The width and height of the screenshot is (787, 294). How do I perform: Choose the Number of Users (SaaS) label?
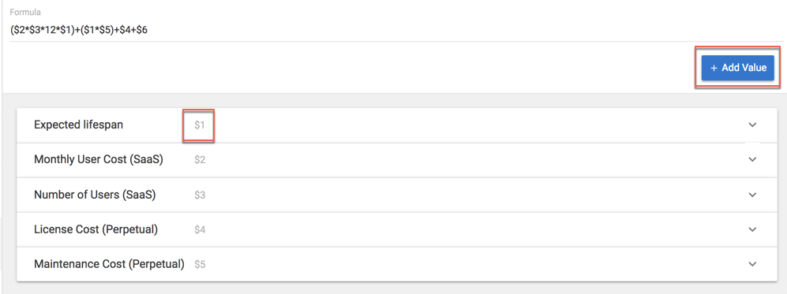(95, 195)
